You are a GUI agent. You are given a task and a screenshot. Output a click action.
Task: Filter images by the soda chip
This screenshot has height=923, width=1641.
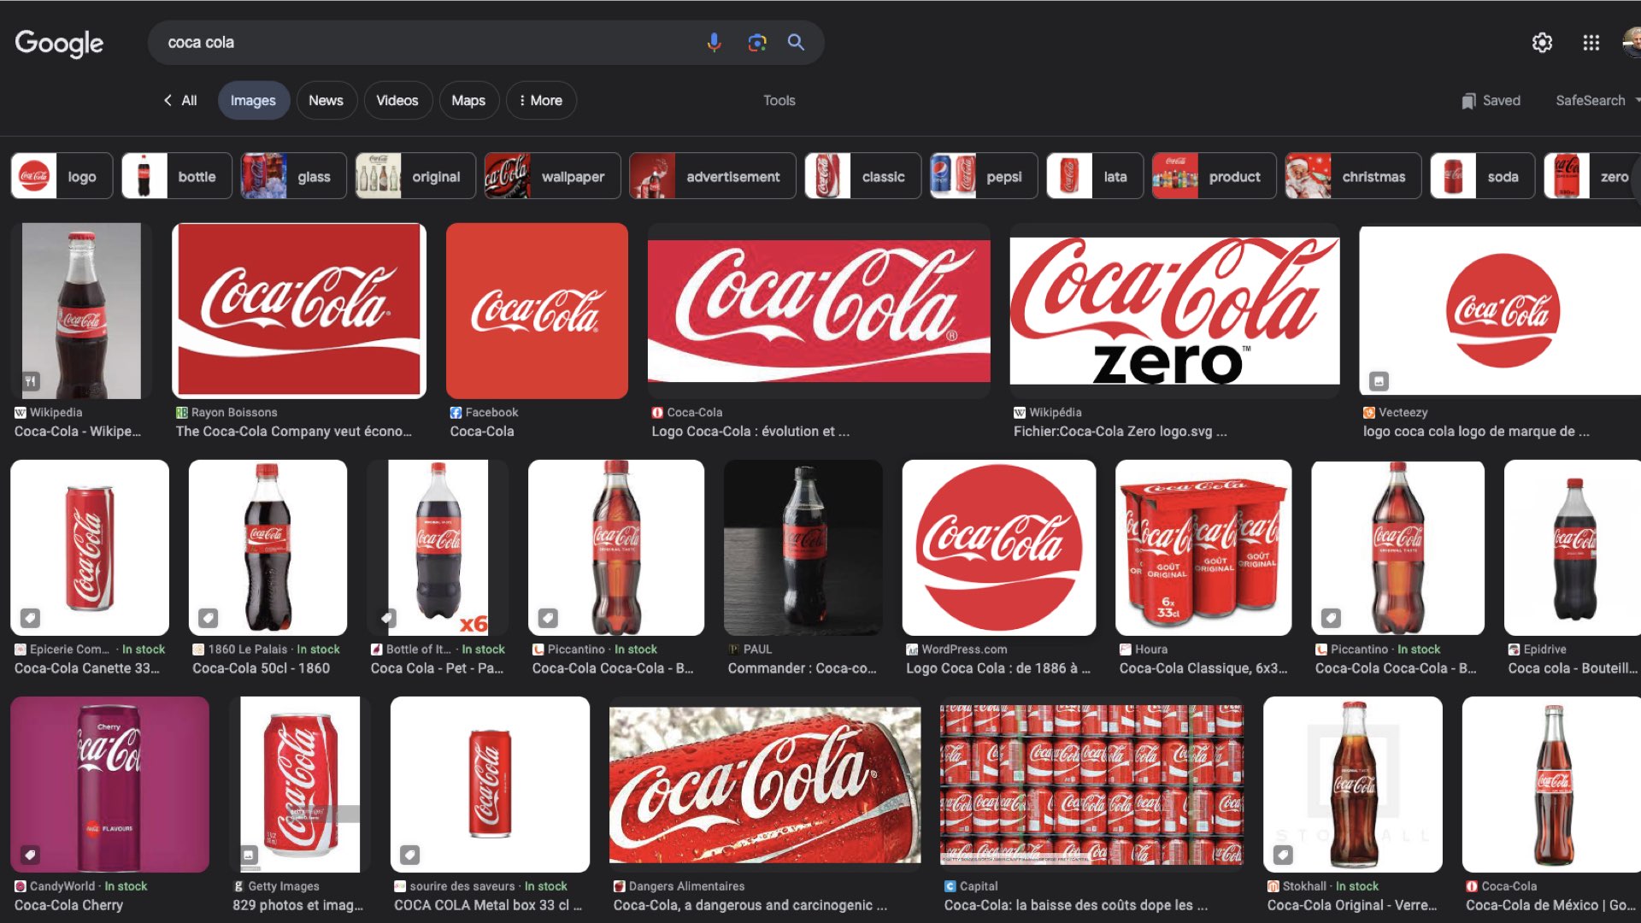[1482, 176]
